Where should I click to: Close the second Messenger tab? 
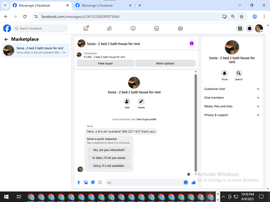(130, 5)
